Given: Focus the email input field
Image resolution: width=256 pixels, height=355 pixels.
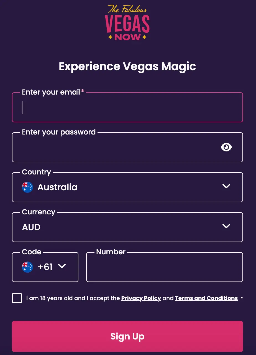Looking at the screenshot, I should (127, 108).
